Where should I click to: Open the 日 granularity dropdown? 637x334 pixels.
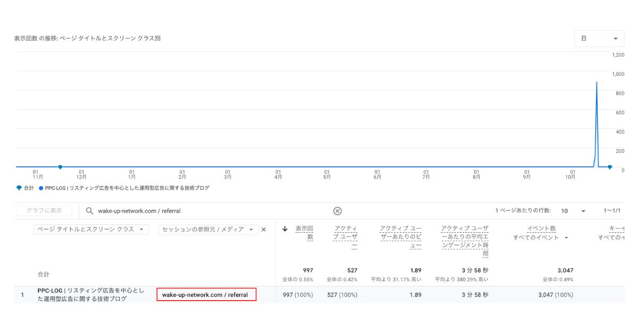coord(599,39)
